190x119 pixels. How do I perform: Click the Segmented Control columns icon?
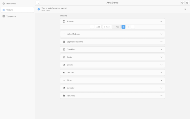tap(64, 42)
